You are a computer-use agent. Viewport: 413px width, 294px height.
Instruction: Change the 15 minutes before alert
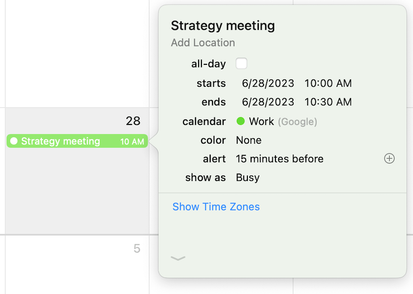click(280, 159)
